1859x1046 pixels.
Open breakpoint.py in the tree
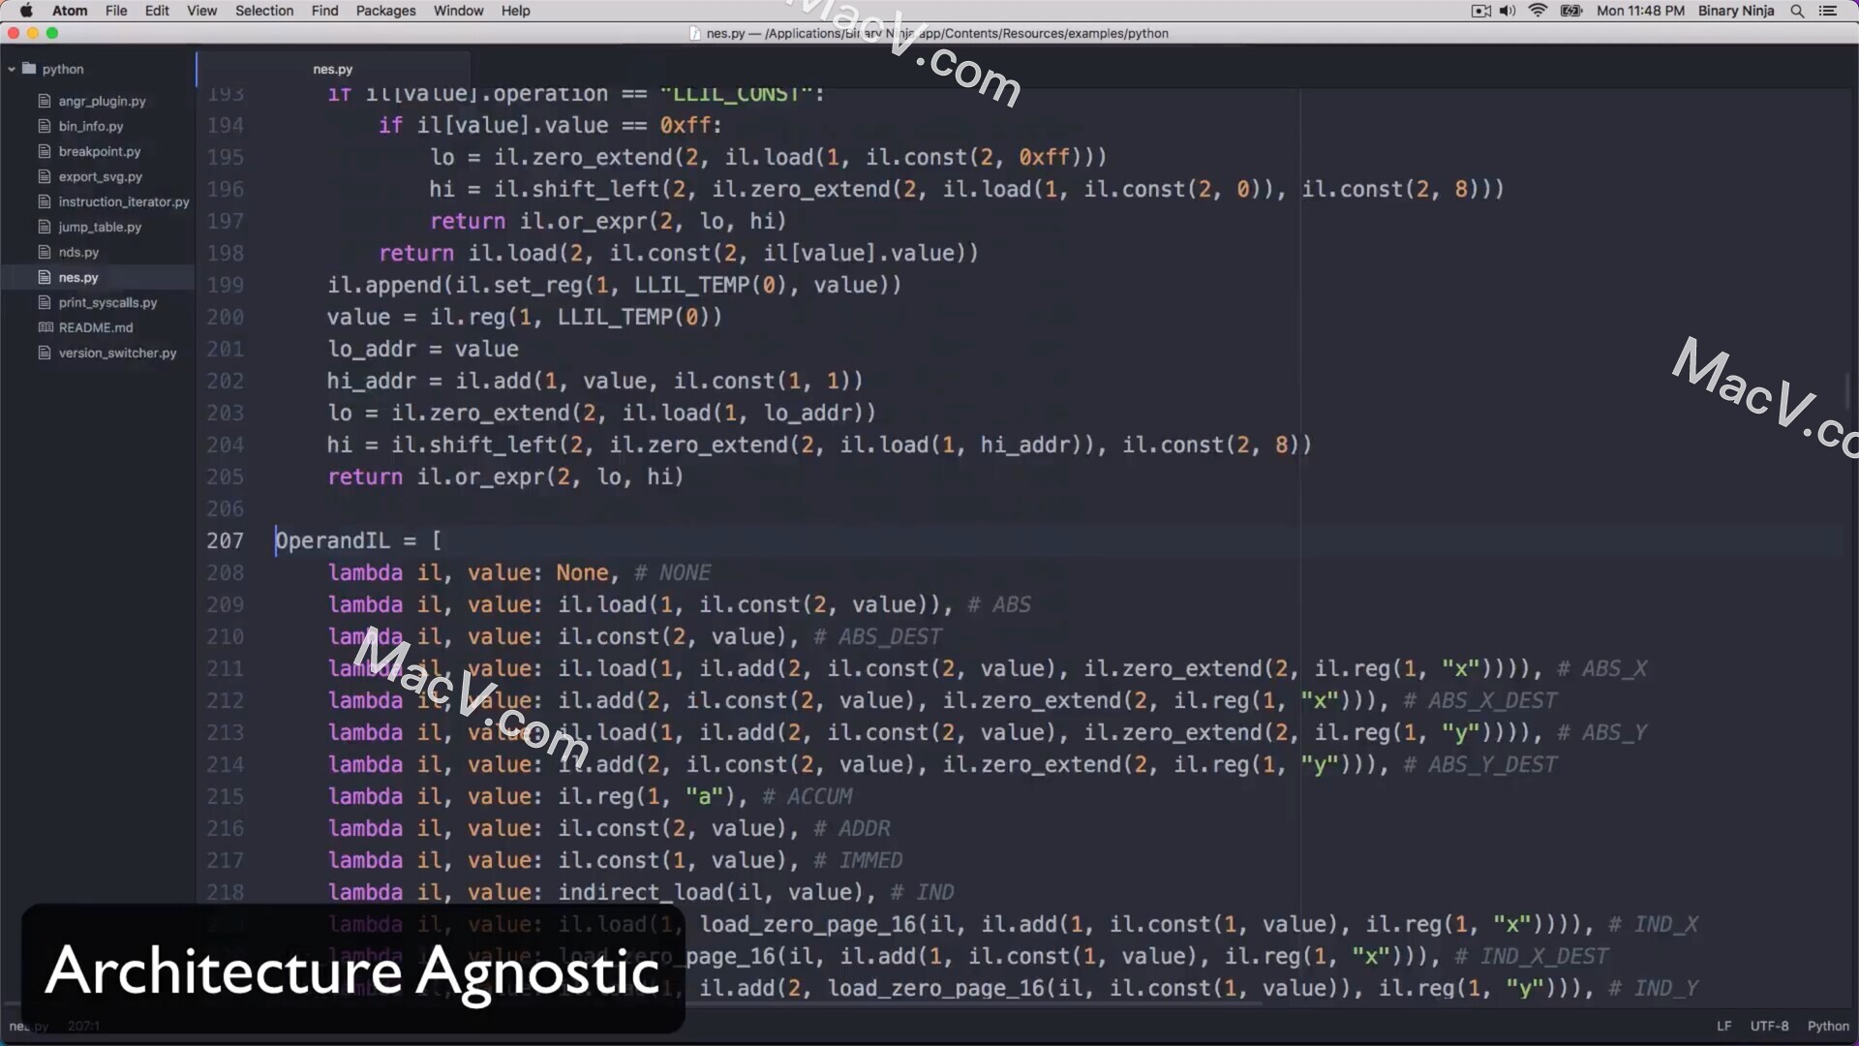point(99,151)
